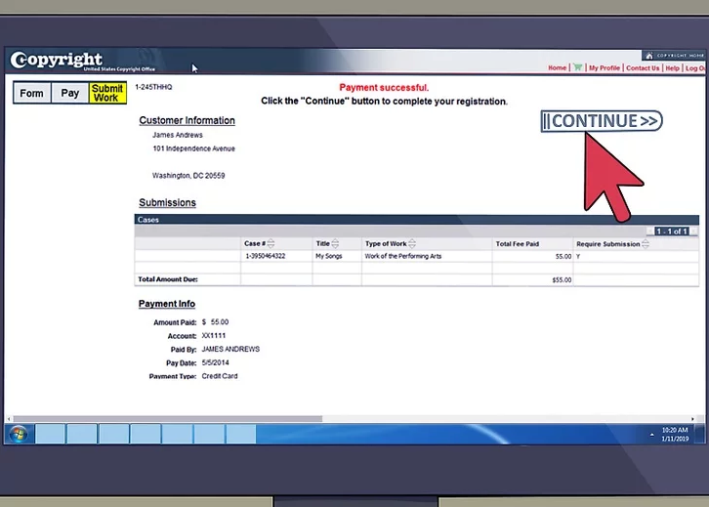Click the Copyright Home house icon
Viewport: 709px width, 507px height.
[x=648, y=56]
